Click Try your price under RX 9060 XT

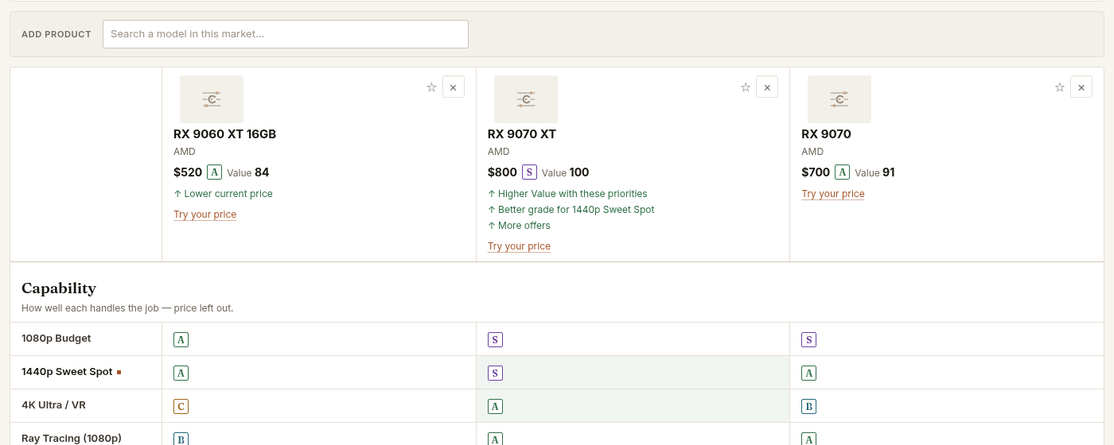[x=205, y=215]
